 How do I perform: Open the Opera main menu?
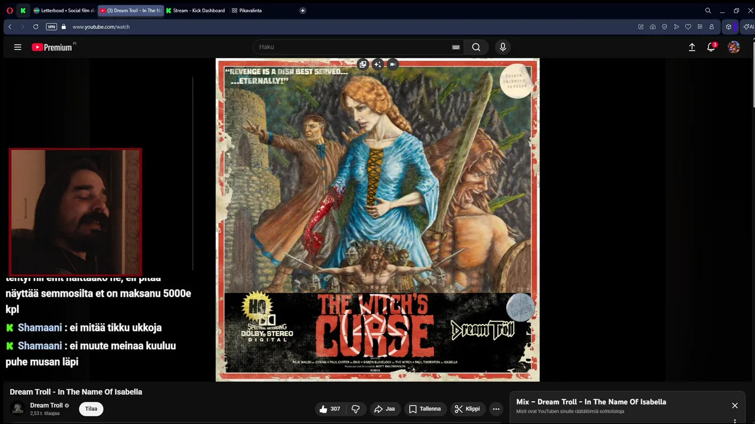click(9, 11)
